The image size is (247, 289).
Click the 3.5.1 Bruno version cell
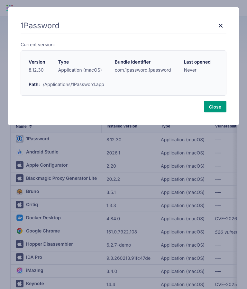coord(111,192)
